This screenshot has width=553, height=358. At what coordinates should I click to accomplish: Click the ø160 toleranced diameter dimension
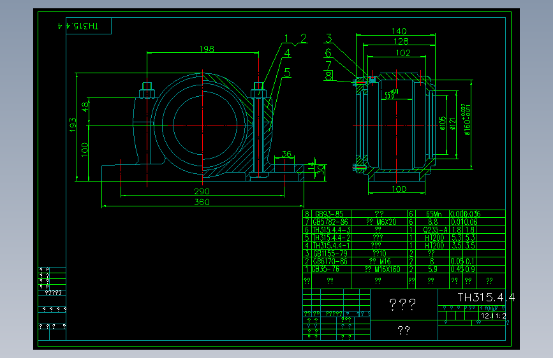point(466,120)
